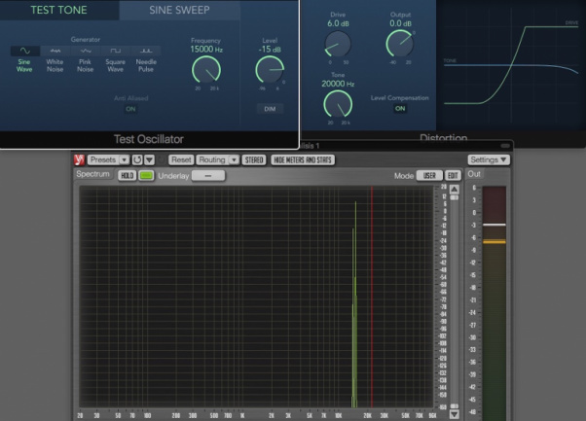Viewport: 586px width, 421px height.
Task: Click the Frequency knob in Test Oscillator
Action: [206, 70]
